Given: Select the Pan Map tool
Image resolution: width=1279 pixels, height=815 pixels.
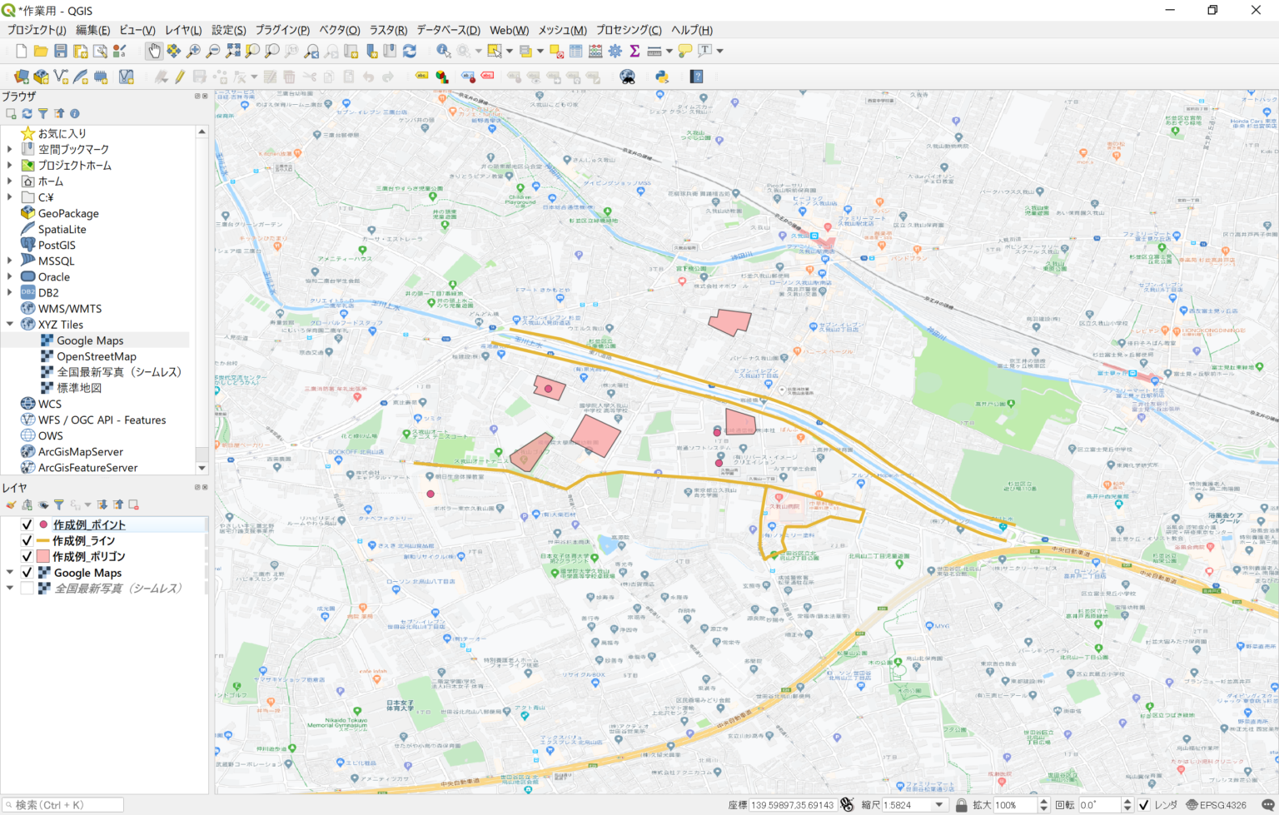Looking at the screenshot, I should pos(155,51).
